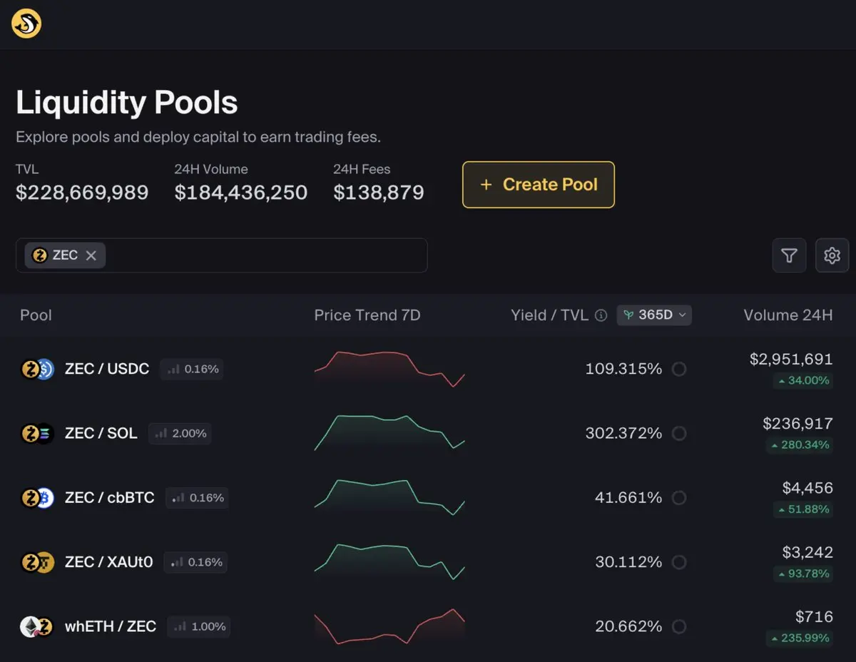The image size is (856, 662).
Task: Click the 0.16% fee badge on ZEC / USDC
Action: (x=193, y=369)
